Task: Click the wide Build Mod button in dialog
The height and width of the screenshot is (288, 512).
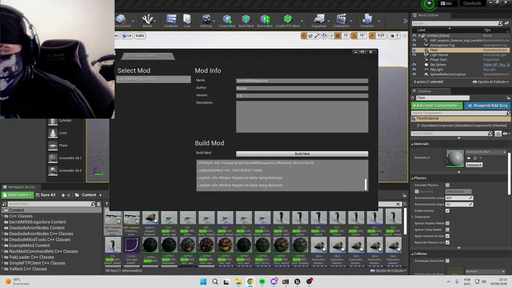Action: 302,154
